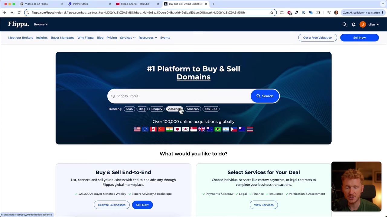Click the Get a Free Valuation button
387x217 pixels.
[317, 38]
